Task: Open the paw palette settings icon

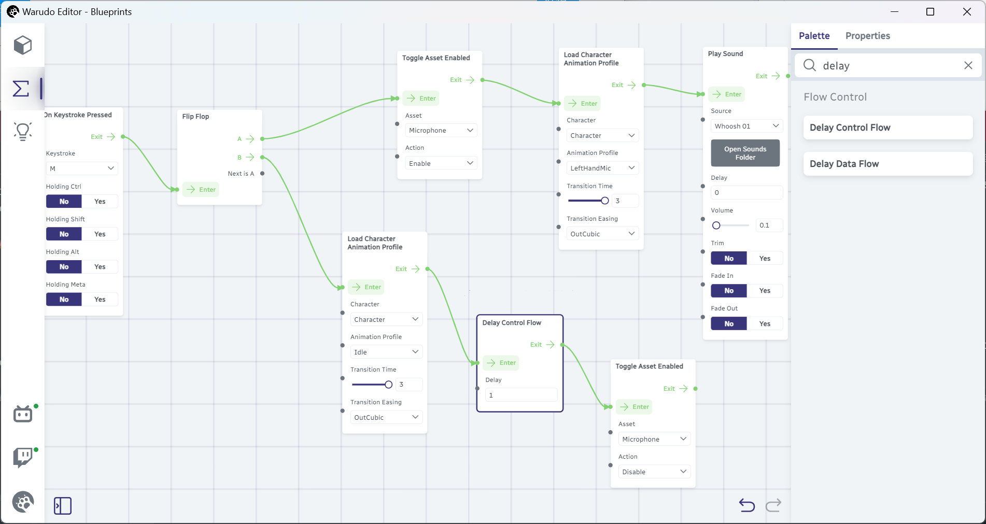Action: (23, 502)
